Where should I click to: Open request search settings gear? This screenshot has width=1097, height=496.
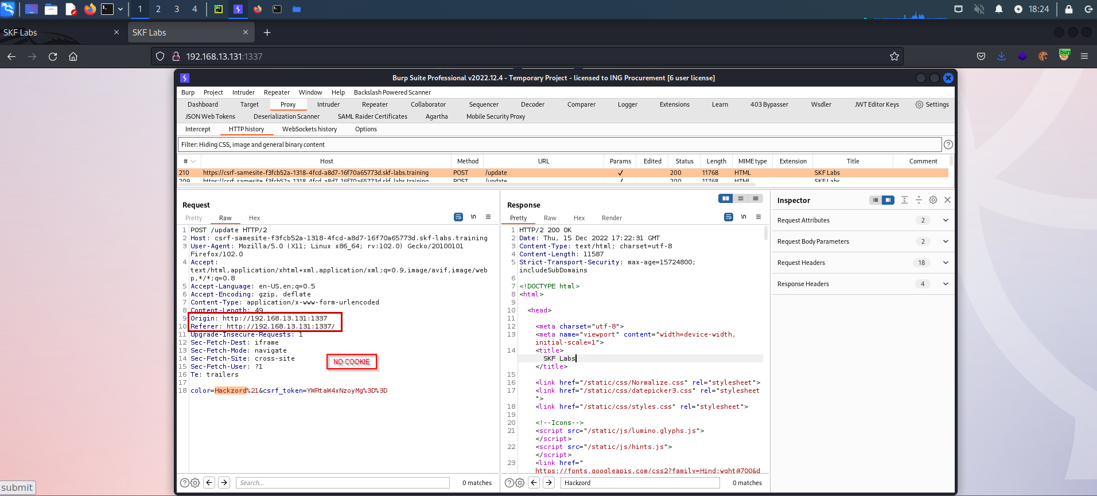[x=195, y=483]
